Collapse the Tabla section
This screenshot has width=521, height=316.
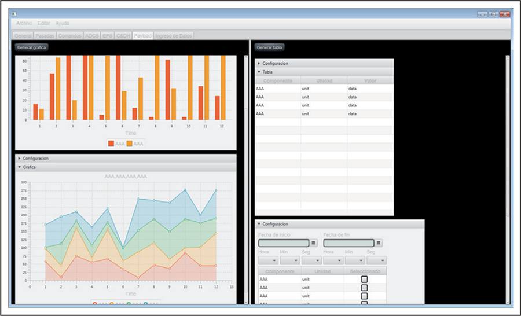click(x=324, y=72)
